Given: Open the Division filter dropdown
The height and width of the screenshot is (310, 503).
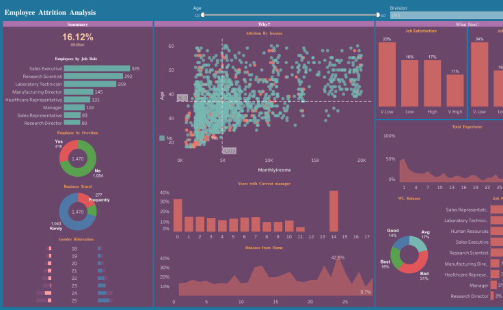Looking at the screenshot, I should click(446, 16).
